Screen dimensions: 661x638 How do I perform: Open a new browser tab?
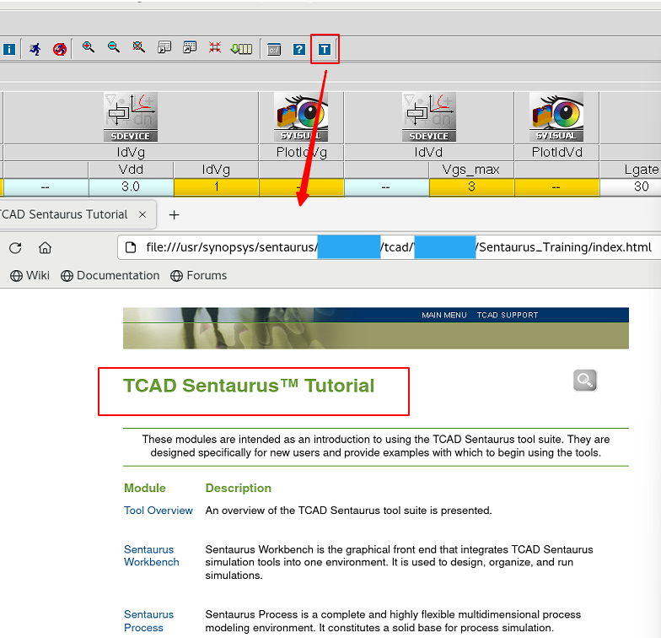pyautogui.click(x=174, y=214)
